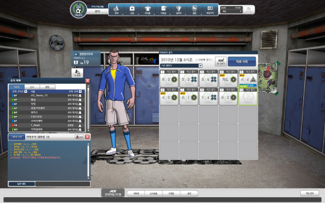Click the club shield icon in top menu
The width and height of the screenshot is (325, 203).
pyautogui.click(x=194, y=8)
